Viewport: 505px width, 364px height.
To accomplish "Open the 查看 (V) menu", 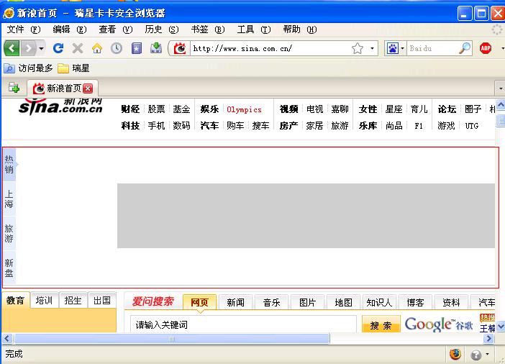I will (x=116, y=29).
